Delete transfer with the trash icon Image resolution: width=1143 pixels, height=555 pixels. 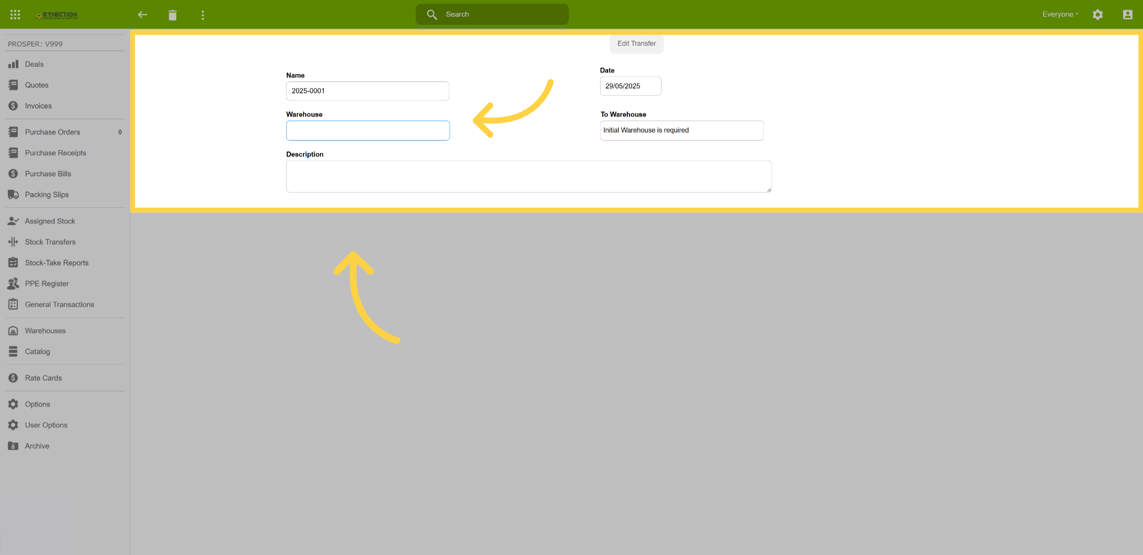coord(172,15)
